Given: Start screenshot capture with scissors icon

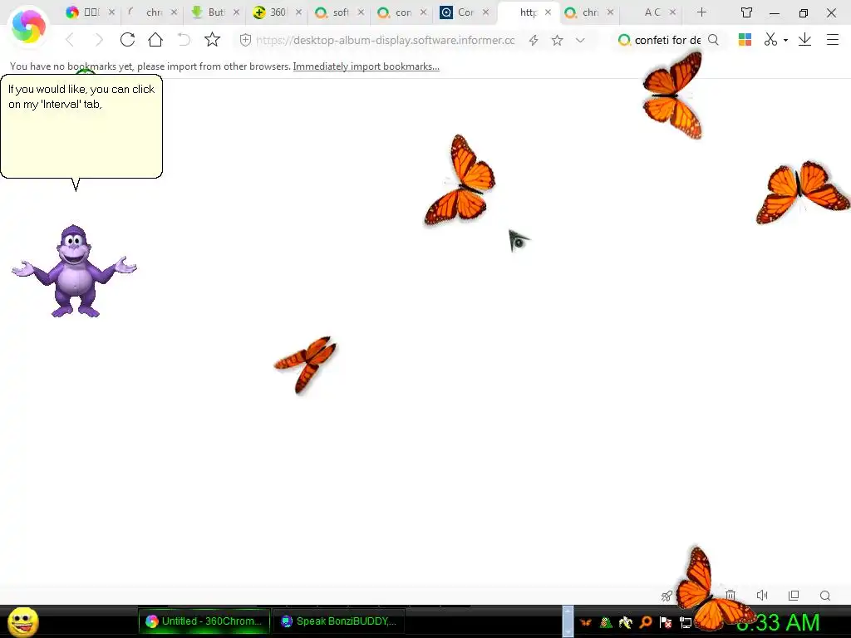Looking at the screenshot, I should [x=770, y=40].
